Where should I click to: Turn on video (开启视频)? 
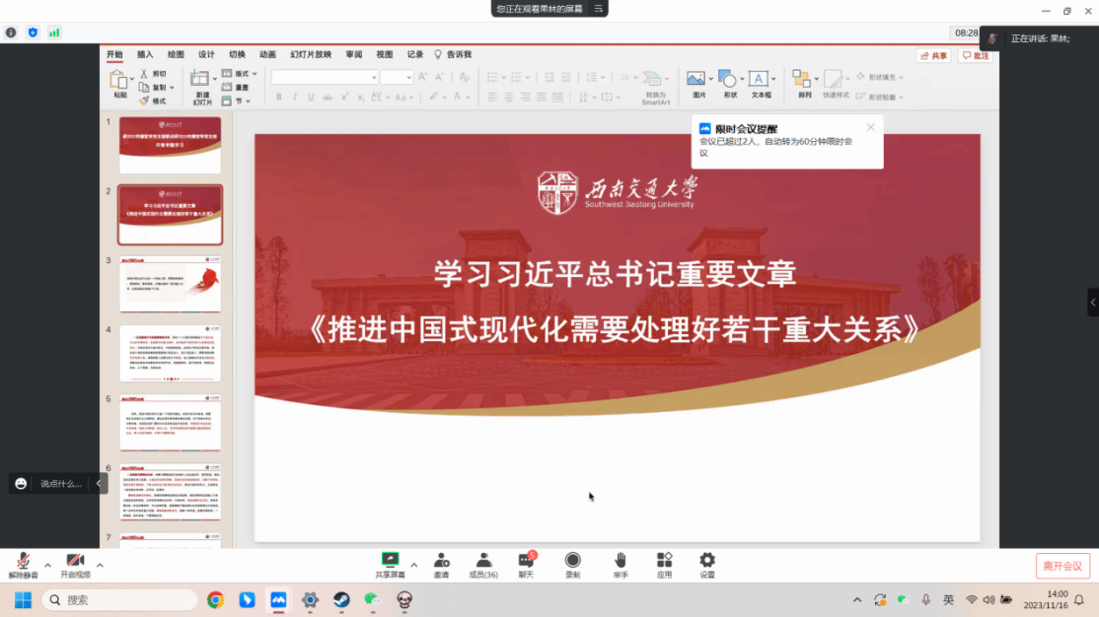coord(75,562)
